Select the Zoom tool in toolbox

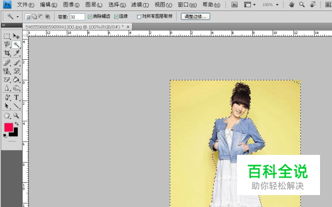tap(16, 115)
